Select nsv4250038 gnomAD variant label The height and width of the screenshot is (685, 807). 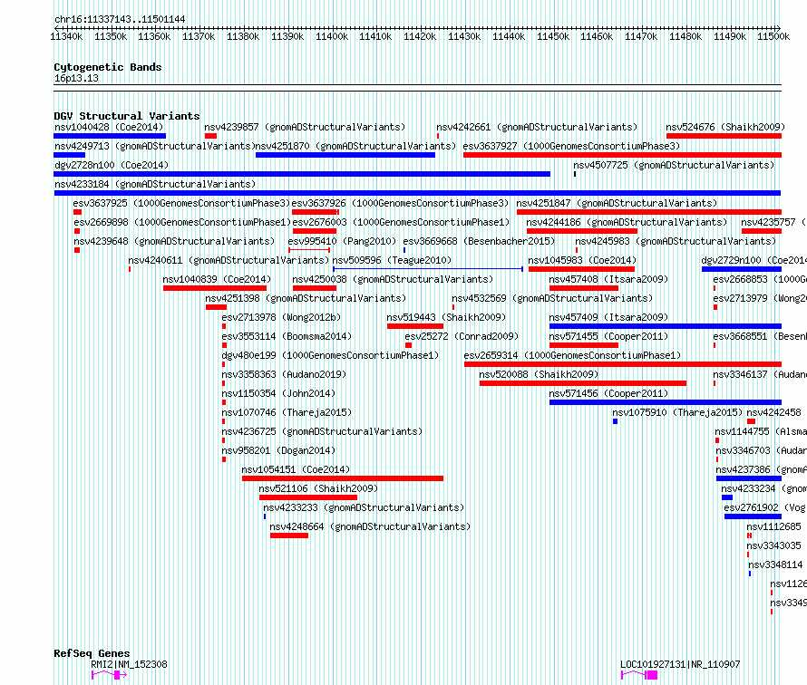[x=393, y=279]
